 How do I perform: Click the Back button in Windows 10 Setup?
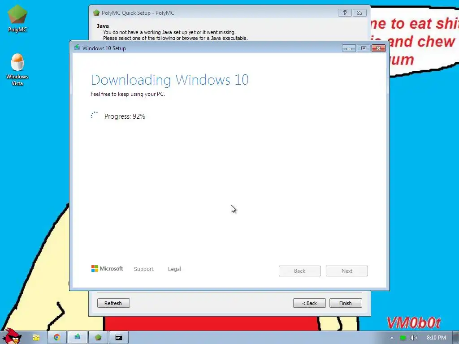tap(300, 271)
